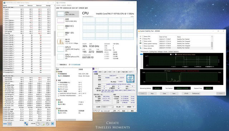Click the Open Resource Monitor icon in Task Manager
229x131 pixels.
pyautogui.click(x=69, y=65)
